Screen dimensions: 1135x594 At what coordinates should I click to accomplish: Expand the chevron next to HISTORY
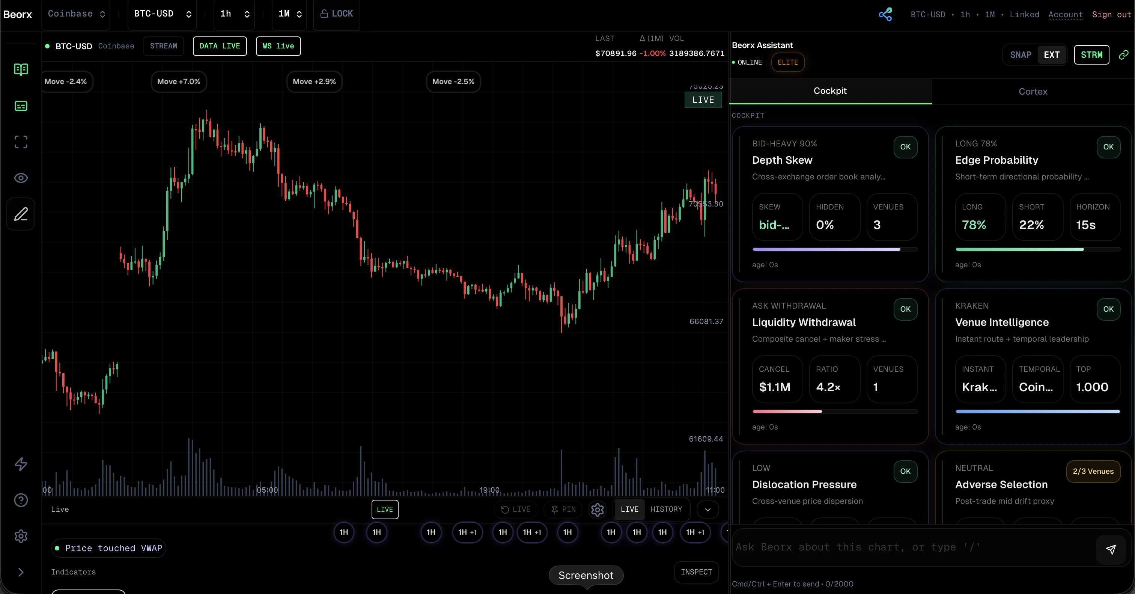[707, 510]
